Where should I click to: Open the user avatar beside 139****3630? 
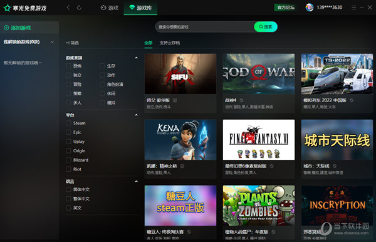click(x=310, y=8)
